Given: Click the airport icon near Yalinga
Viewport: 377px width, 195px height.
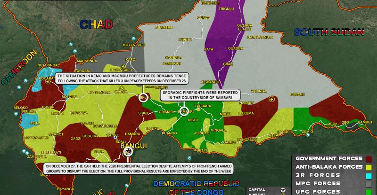Looking at the screenshot, I should 271,99.
